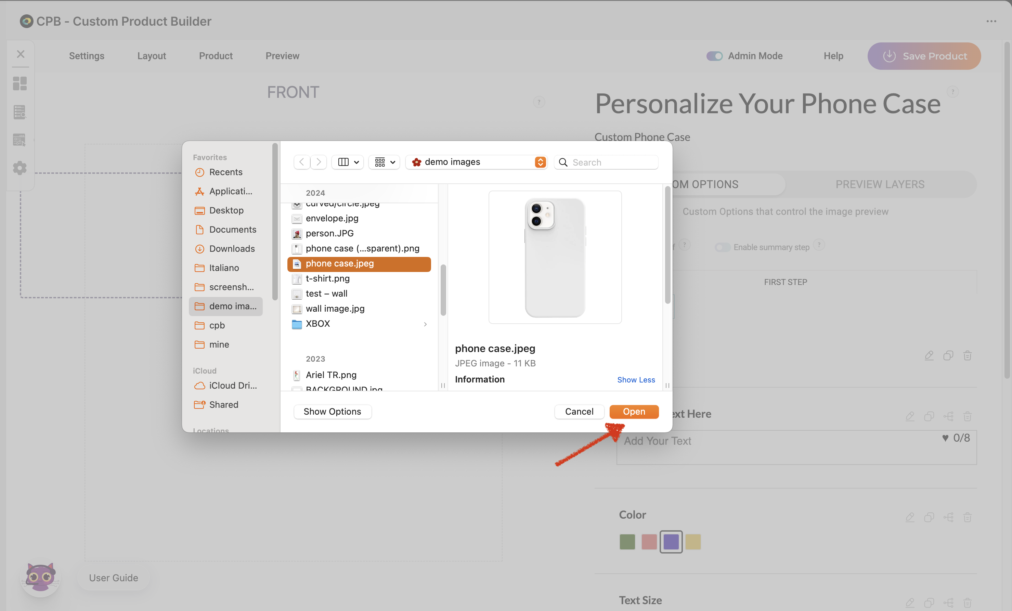This screenshot has height=611, width=1012.
Task: Open the User Guide button
Action: click(x=114, y=578)
